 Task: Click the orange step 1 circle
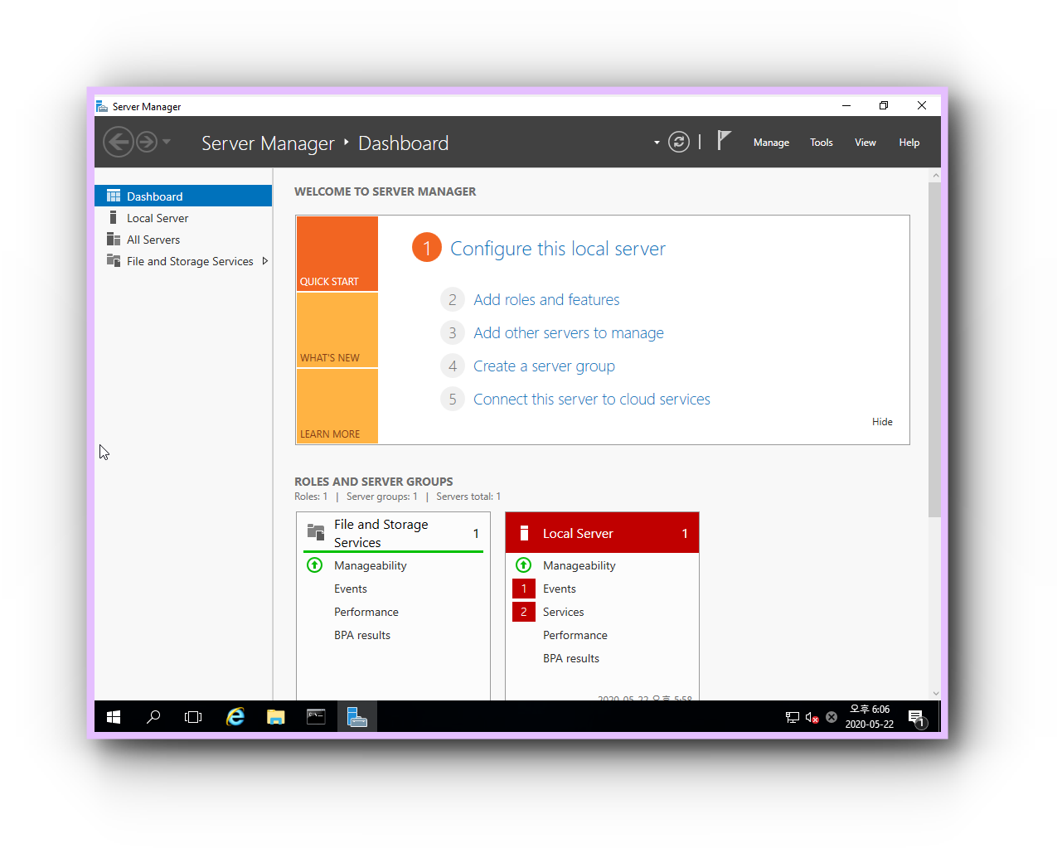click(427, 247)
